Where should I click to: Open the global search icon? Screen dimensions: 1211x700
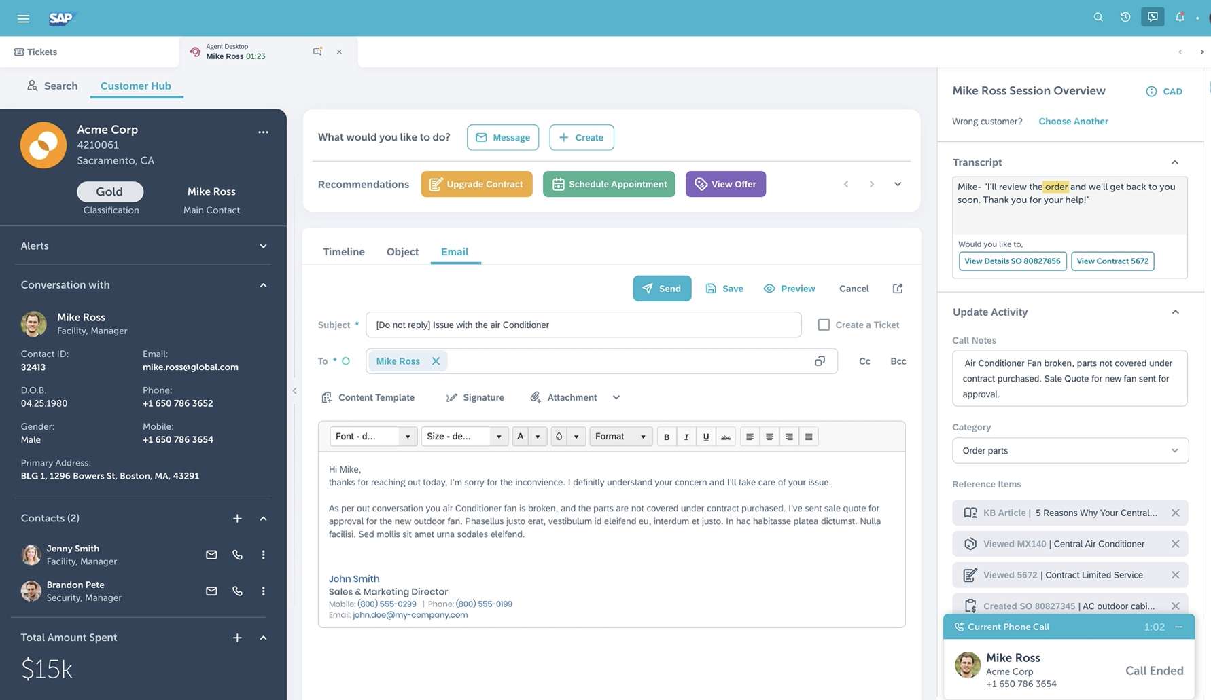(x=1098, y=16)
